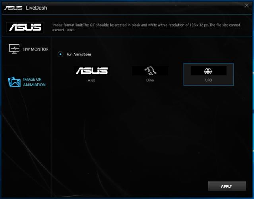Click the Image or Animation picture icon

pos(14,82)
